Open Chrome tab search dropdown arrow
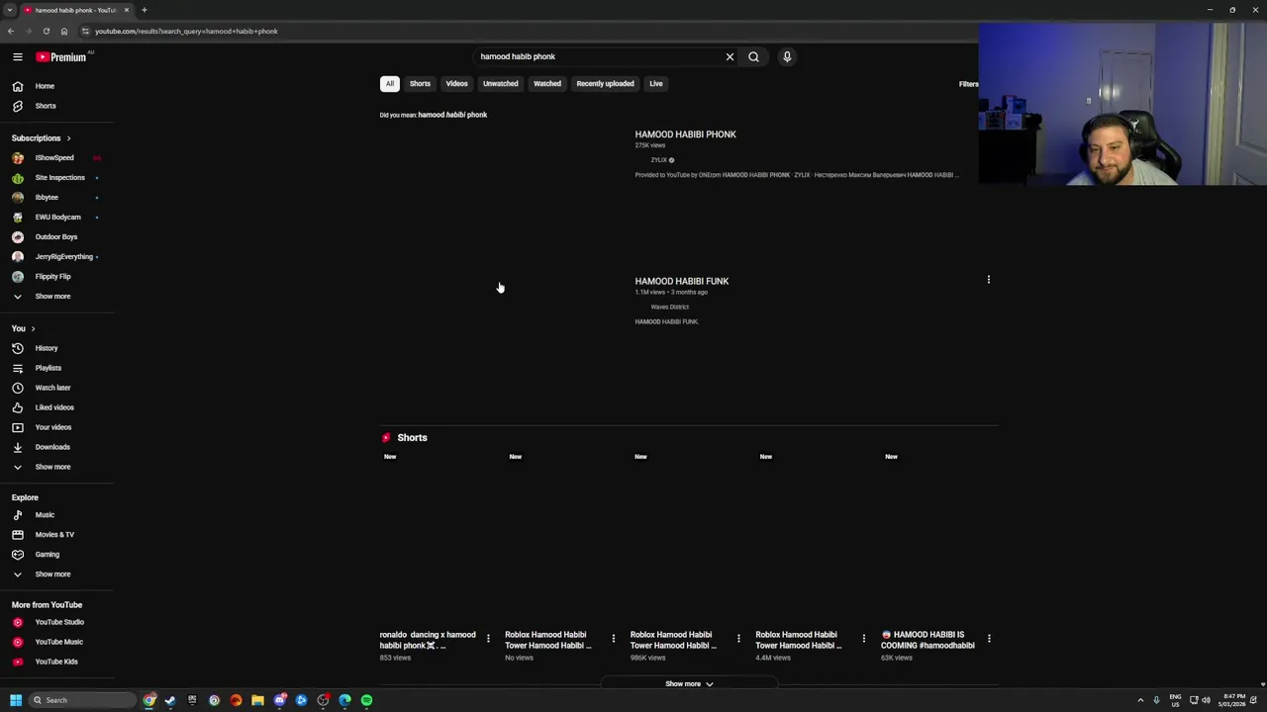 point(9,10)
